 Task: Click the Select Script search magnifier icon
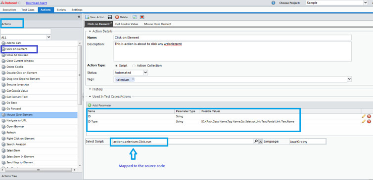click(256, 142)
